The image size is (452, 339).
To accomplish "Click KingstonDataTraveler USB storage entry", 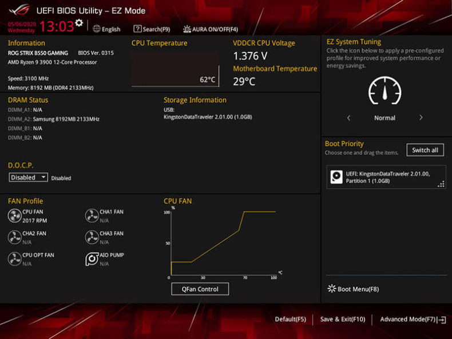I will pos(208,117).
